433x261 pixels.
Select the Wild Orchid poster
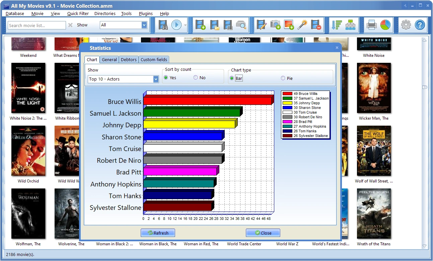point(28,151)
